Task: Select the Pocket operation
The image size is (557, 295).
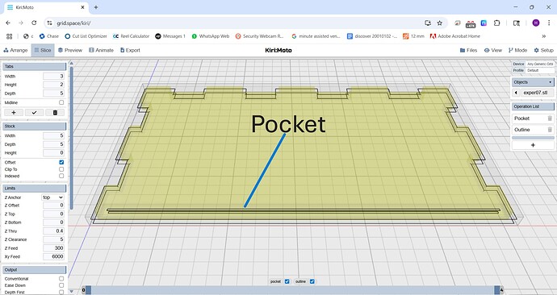Action: [521, 118]
